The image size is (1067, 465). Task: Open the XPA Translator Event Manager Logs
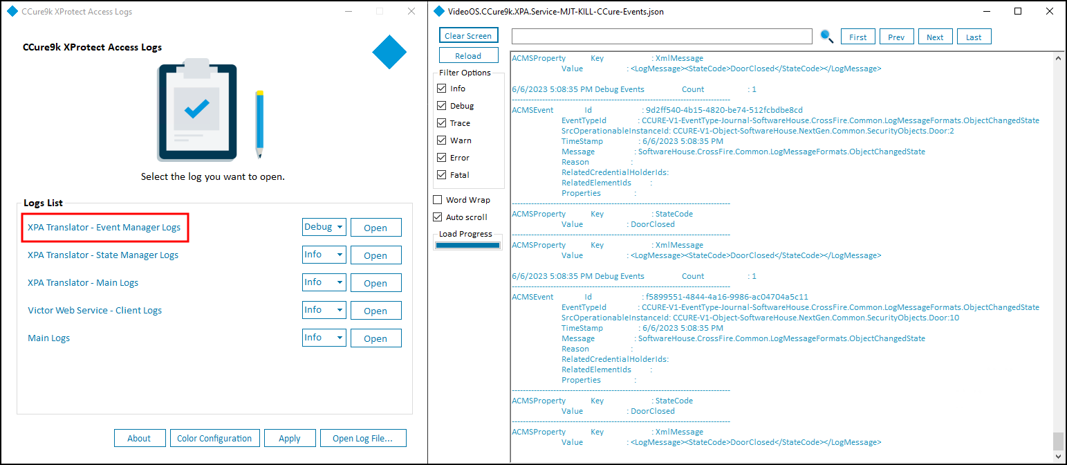[375, 228]
